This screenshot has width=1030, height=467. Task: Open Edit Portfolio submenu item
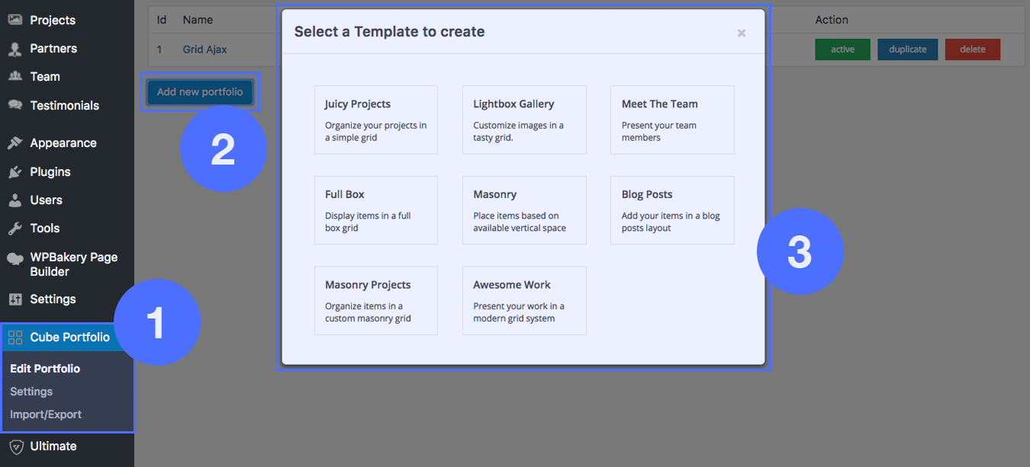(45, 369)
